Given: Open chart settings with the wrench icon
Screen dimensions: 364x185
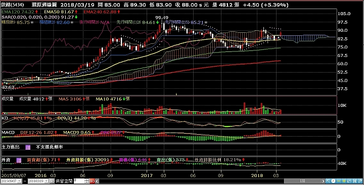Looking at the screenshot, I should click(x=360, y=181).
